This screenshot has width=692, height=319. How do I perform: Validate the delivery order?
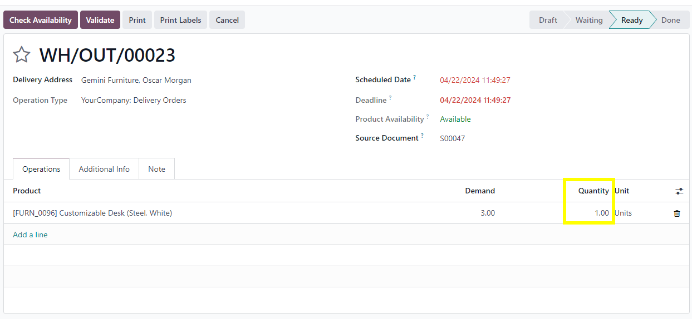point(100,20)
